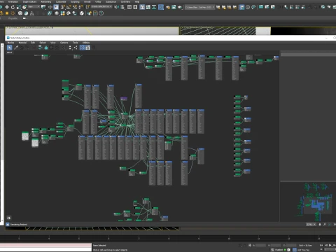Click the Zoom magnifier in navigator bar

tap(325, 224)
